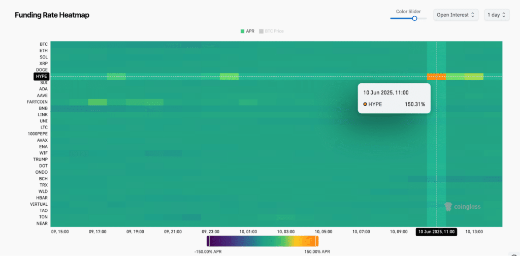Click the ADA row label
520x256 pixels.
44,89
